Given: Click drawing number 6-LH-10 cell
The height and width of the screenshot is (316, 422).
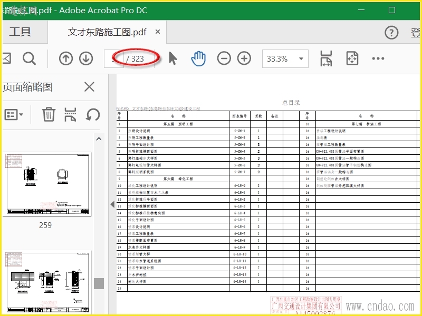Looking at the screenshot, I should click(239, 254).
